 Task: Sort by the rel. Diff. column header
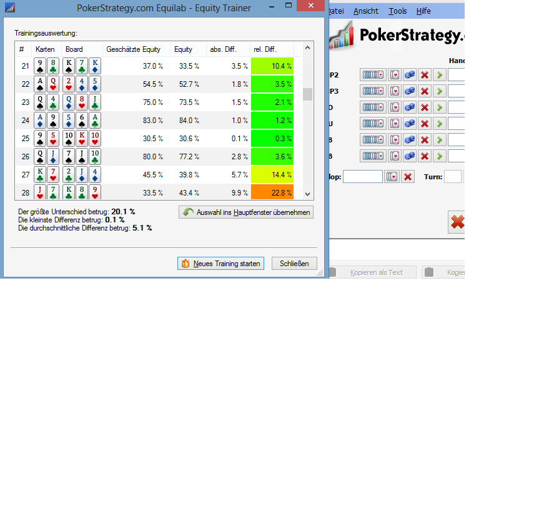coord(272,49)
